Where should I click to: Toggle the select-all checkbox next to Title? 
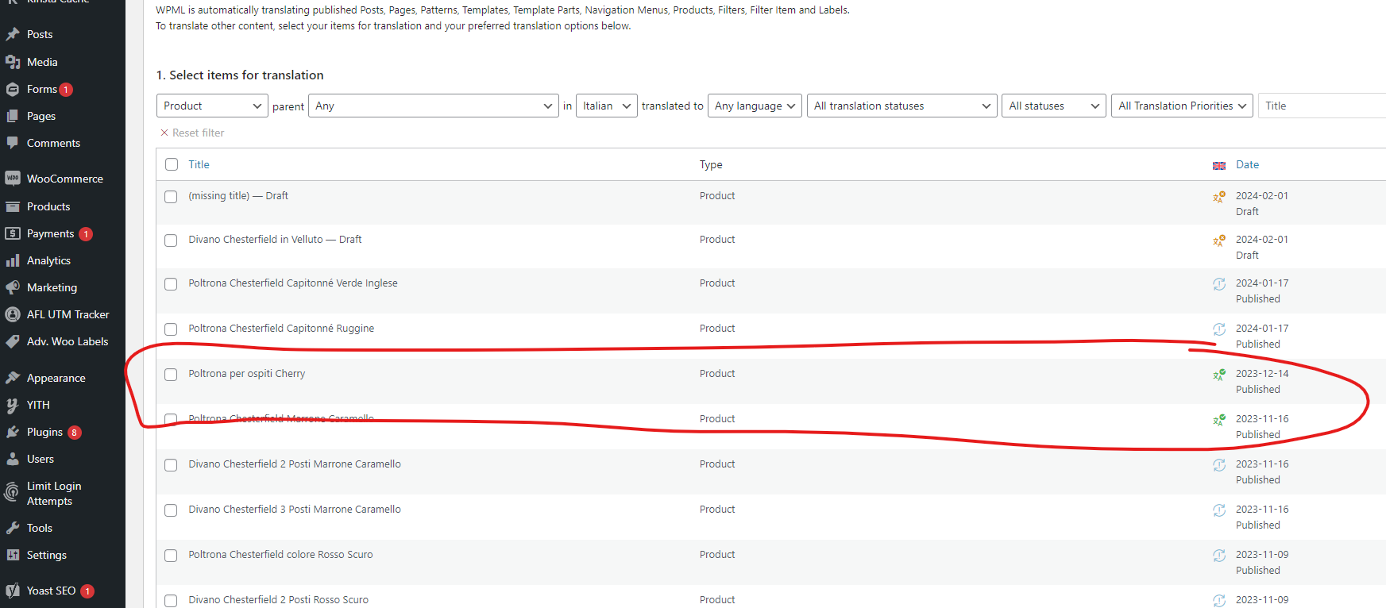click(172, 164)
